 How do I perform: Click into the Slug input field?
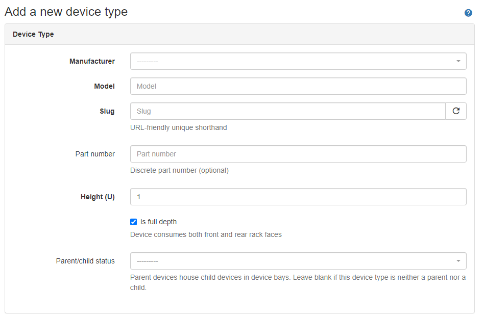tap(287, 111)
